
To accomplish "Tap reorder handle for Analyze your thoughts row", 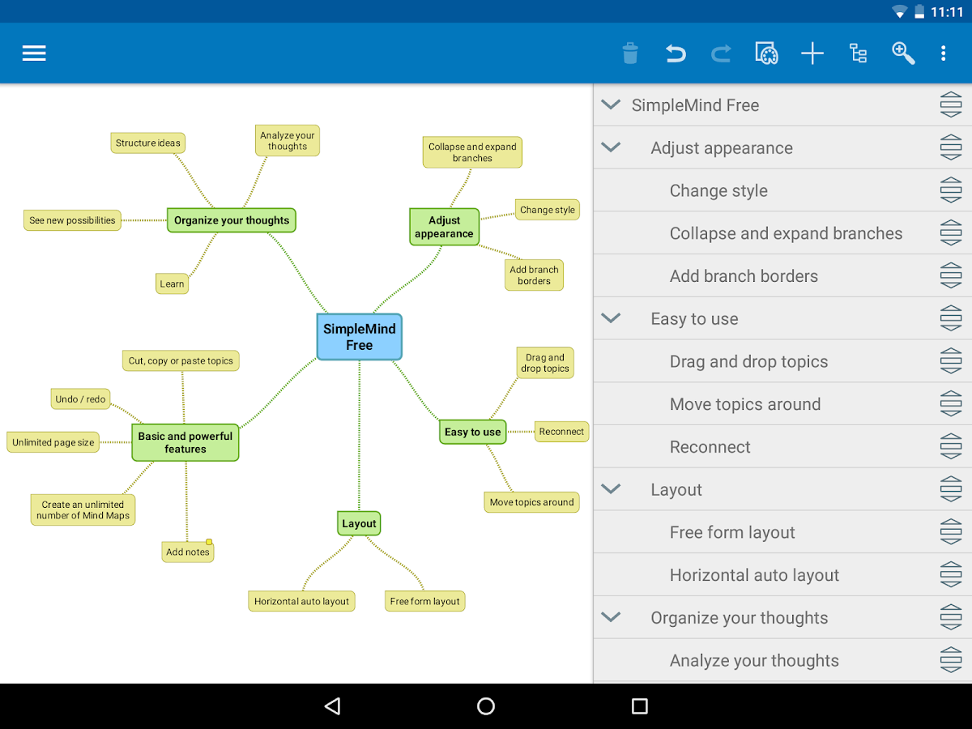I will pyautogui.click(x=951, y=661).
